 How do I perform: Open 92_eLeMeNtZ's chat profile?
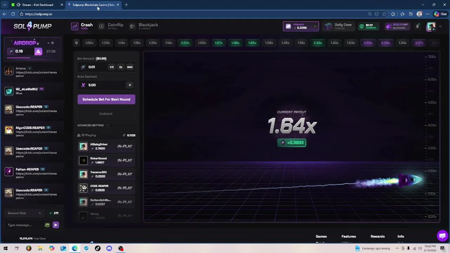point(27,89)
